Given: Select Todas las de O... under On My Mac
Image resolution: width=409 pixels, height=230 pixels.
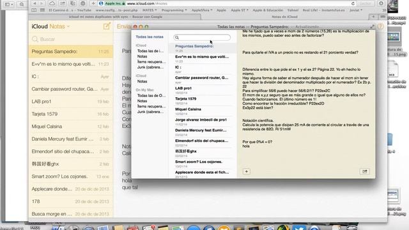Looking at the screenshot, I should coord(151,95).
